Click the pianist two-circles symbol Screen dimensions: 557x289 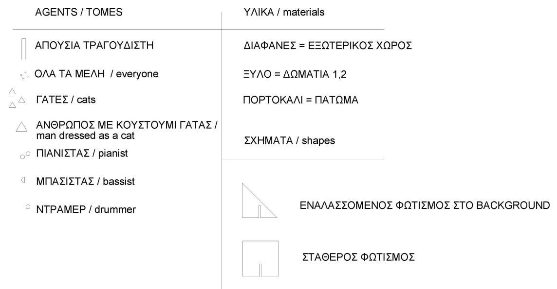25,154
